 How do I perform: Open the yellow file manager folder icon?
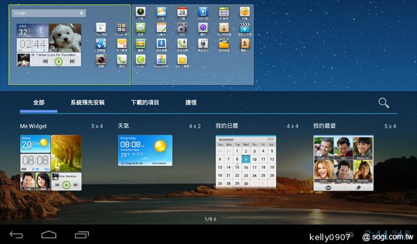pyautogui.click(x=224, y=44)
